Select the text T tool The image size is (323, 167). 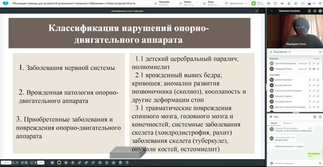pos(127,163)
